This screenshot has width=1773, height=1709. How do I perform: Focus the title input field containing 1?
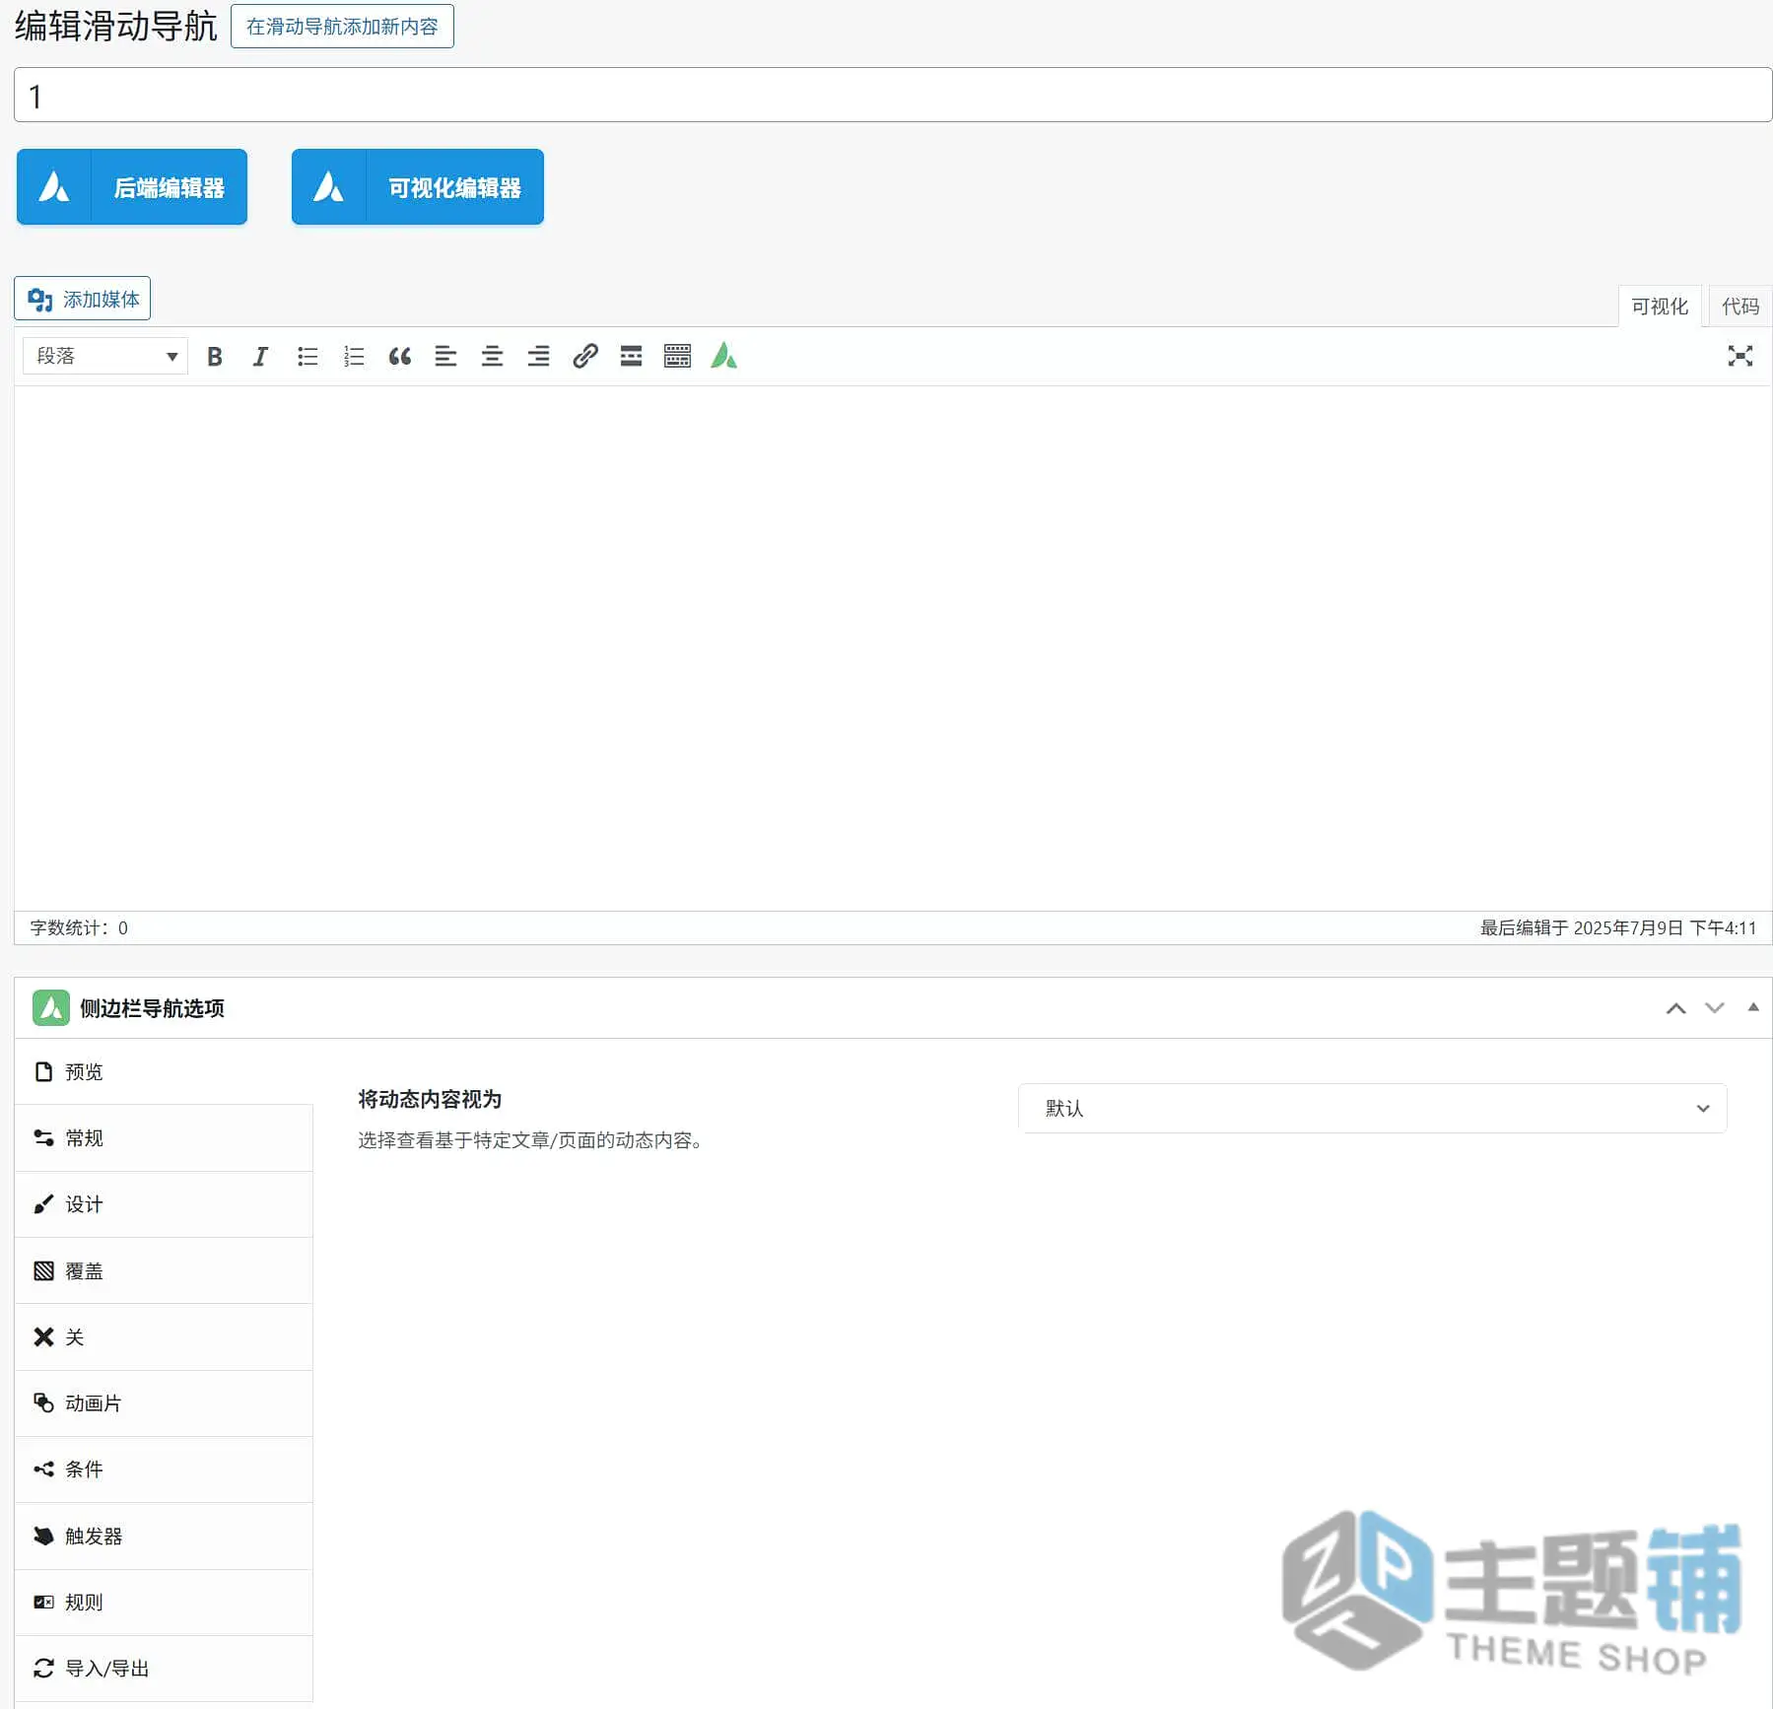click(x=893, y=96)
